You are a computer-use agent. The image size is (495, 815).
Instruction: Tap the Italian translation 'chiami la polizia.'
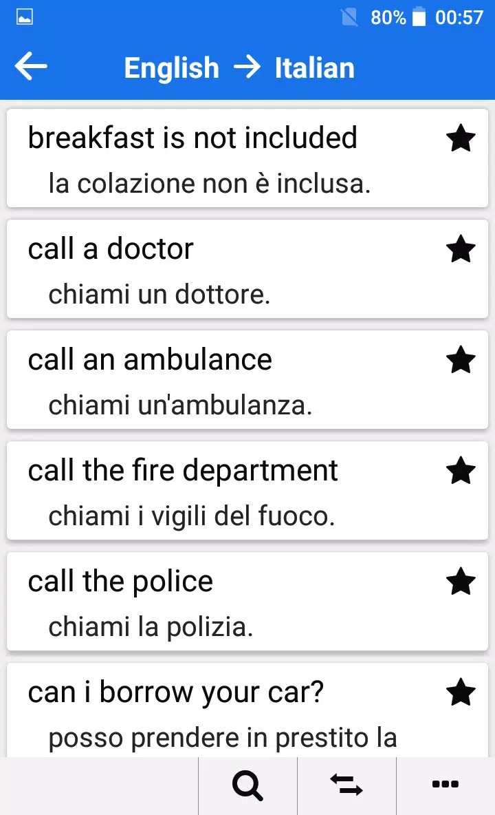151,627
